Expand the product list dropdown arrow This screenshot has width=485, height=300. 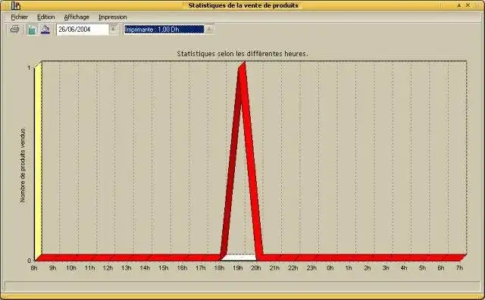point(209,30)
